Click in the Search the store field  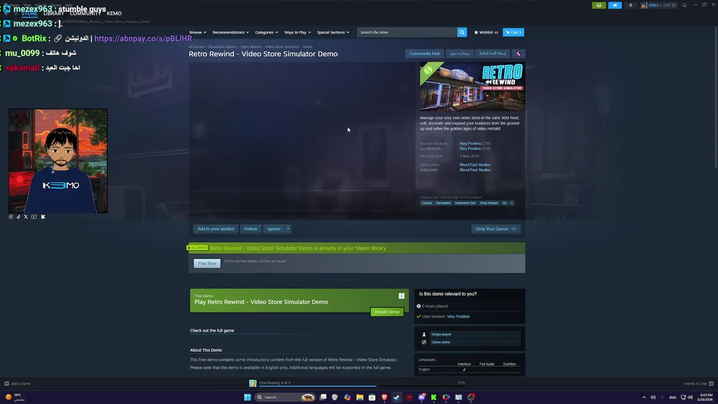click(x=407, y=32)
